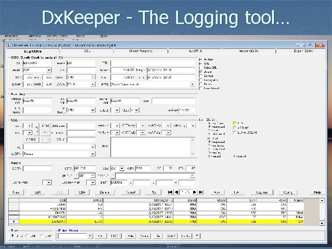
Task: Click the light blue LoTW & eQSL swatch
Action: pyautogui.click(x=234, y=132)
